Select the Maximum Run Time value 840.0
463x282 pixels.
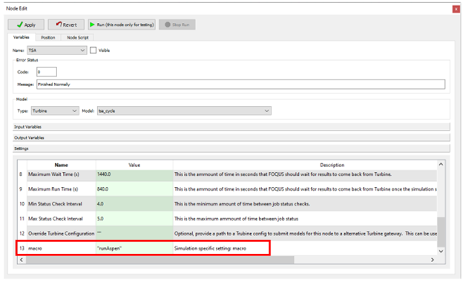click(134, 189)
